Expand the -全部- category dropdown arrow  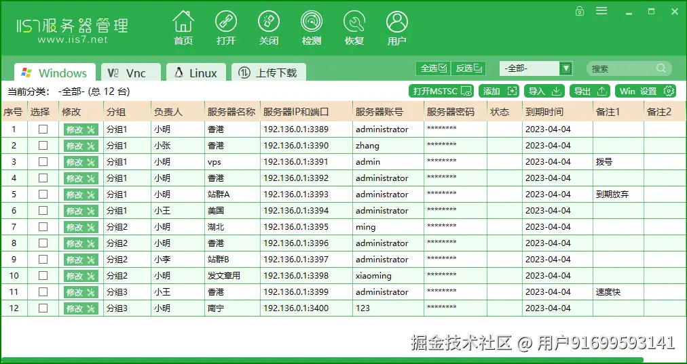tap(565, 68)
